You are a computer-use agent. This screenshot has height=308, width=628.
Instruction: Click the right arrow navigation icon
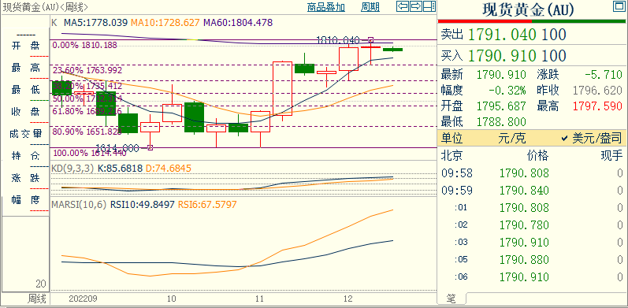pyautogui.click(x=416, y=6)
